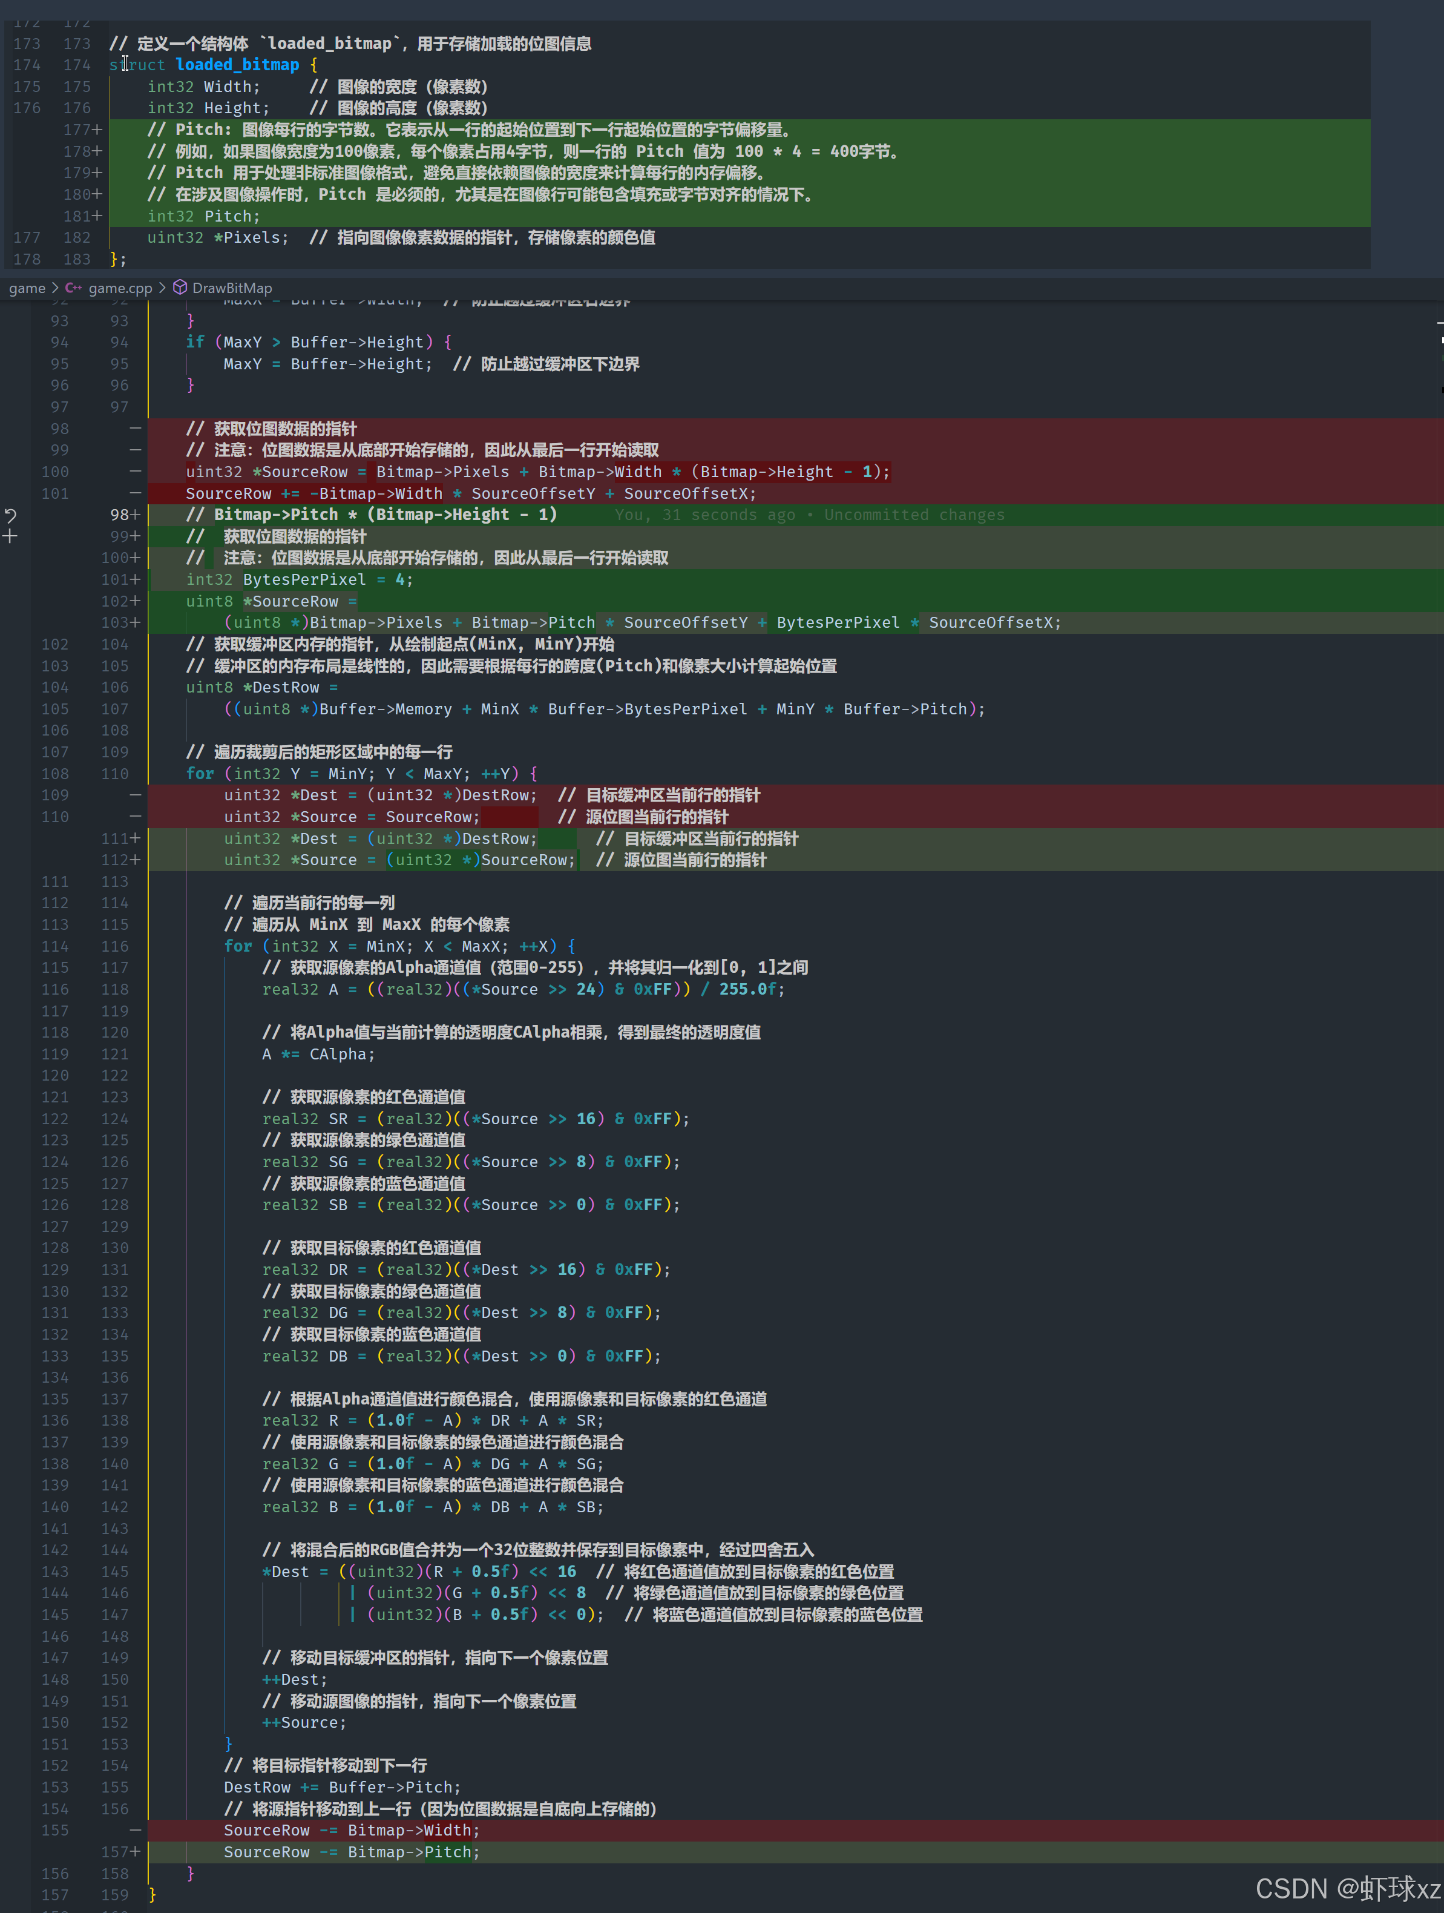Click 'real32 A = ((real32)((*Source >> 24)' line
Viewport: 1444px width, 1913px height.
pyautogui.click(x=523, y=989)
